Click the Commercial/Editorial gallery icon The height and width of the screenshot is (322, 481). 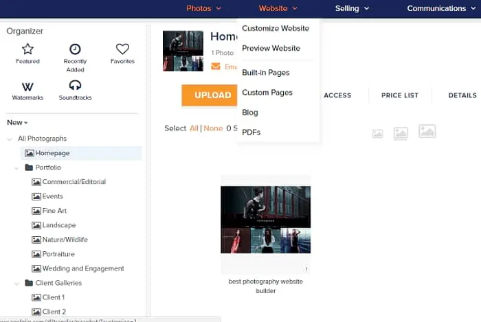(x=36, y=182)
